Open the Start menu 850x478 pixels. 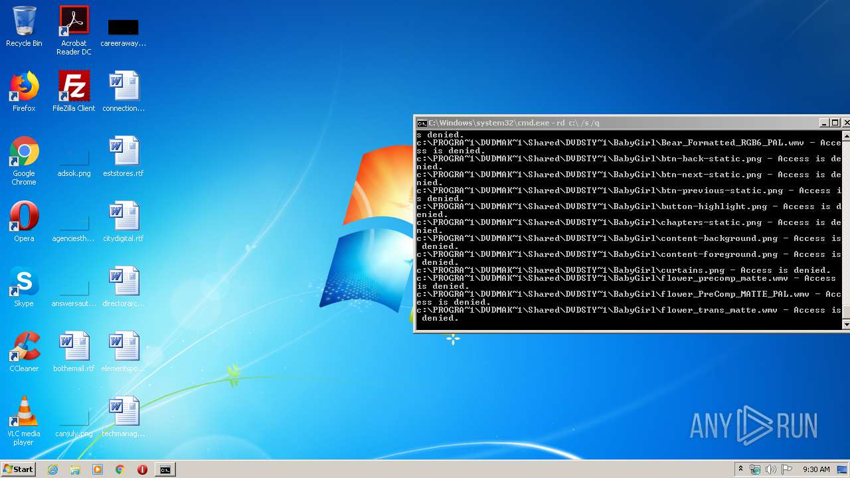(x=18, y=469)
